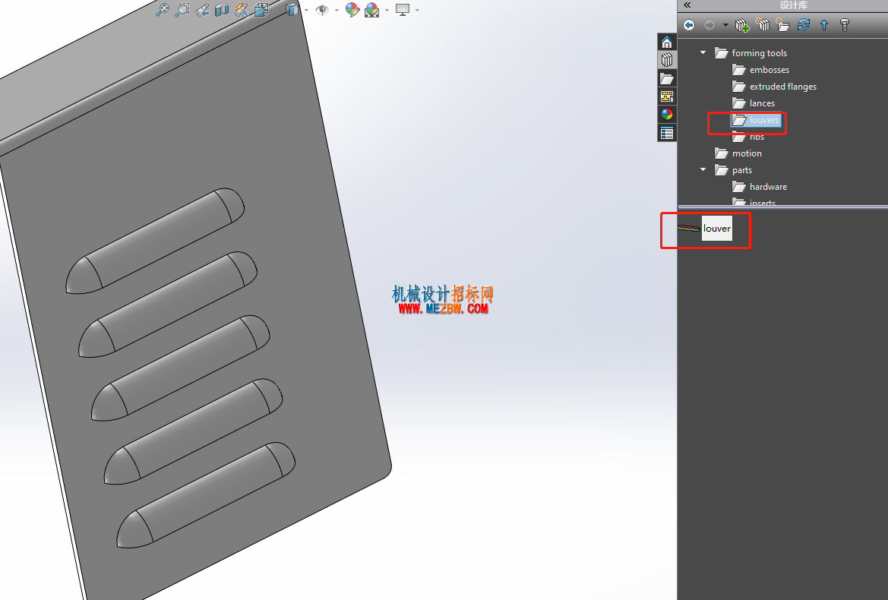This screenshot has width=888, height=600.
Task: Open Display Style dropdown arrow
Action: [x=306, y=10]
